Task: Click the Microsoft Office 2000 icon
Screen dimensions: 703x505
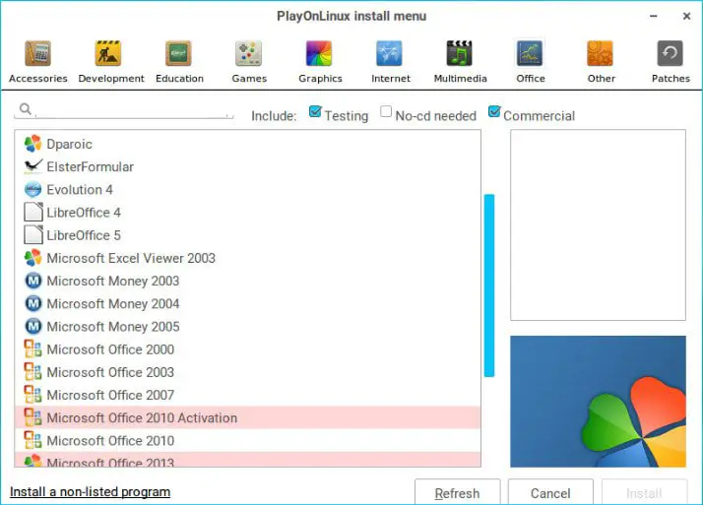Action: coord(32,349)
